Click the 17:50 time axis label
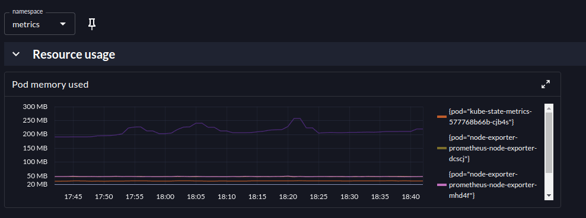The width and height of the screenshot is (586, 218). (x=104, y=196)
